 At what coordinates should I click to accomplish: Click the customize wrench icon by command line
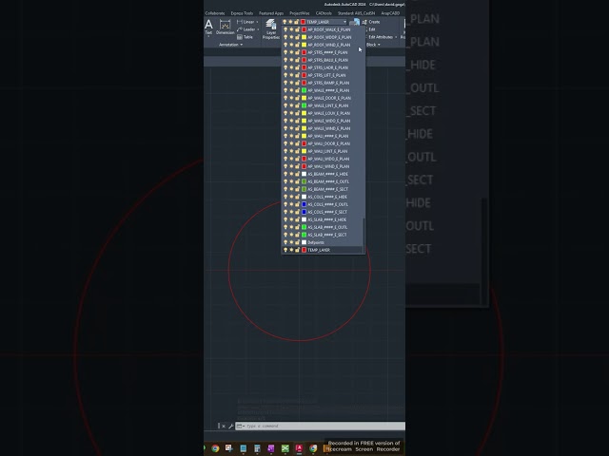[x=230, y=426]
